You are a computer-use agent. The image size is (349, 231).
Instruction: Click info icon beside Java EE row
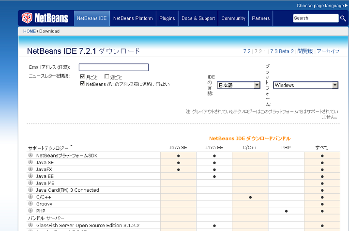[30, 176]
